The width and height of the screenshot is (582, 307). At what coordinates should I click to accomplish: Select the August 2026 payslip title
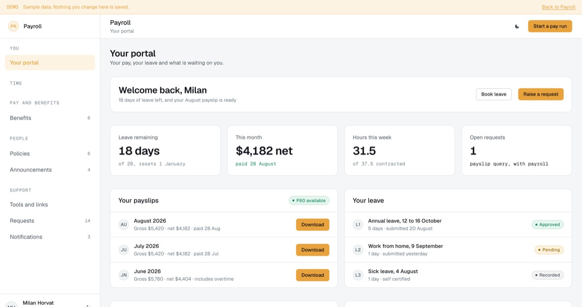150,221
